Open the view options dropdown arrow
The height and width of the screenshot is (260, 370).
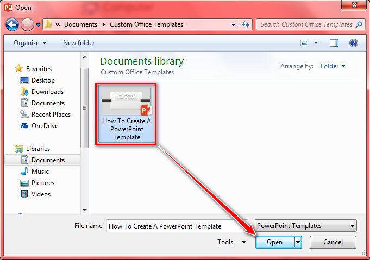(316, 43)
